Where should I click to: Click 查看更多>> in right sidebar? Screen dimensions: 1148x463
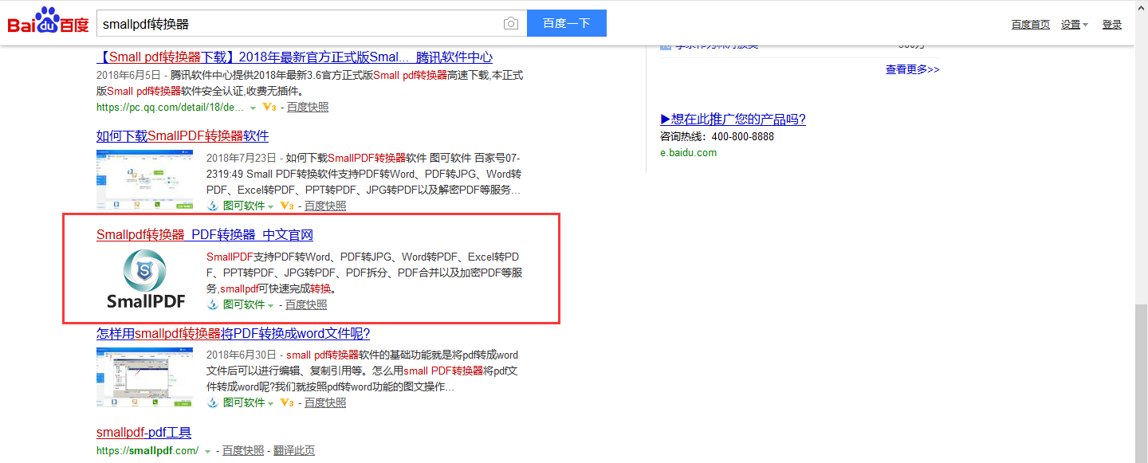pos(913,69)
